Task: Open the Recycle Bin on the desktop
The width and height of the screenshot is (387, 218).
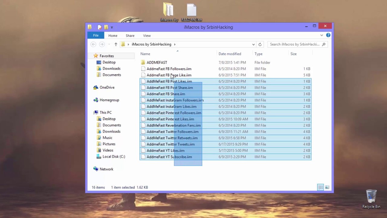Action: point(371,199)
